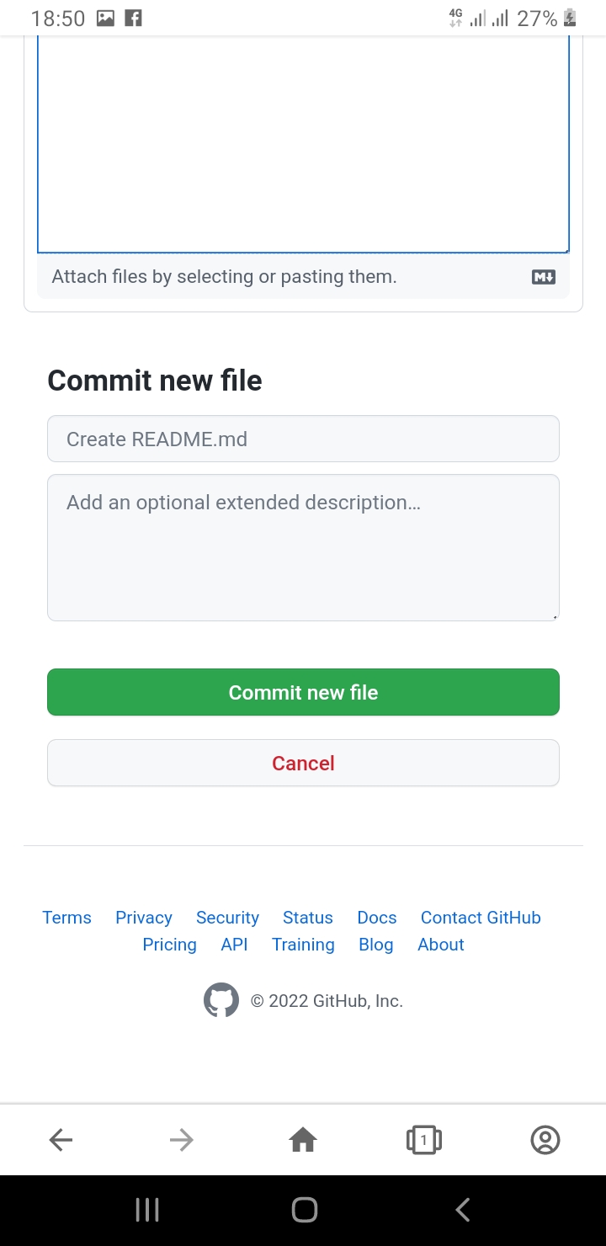The height and width of the screenshot is (1246, 606).
Task: Open the Pricing footer link
Action: (169, 945)
